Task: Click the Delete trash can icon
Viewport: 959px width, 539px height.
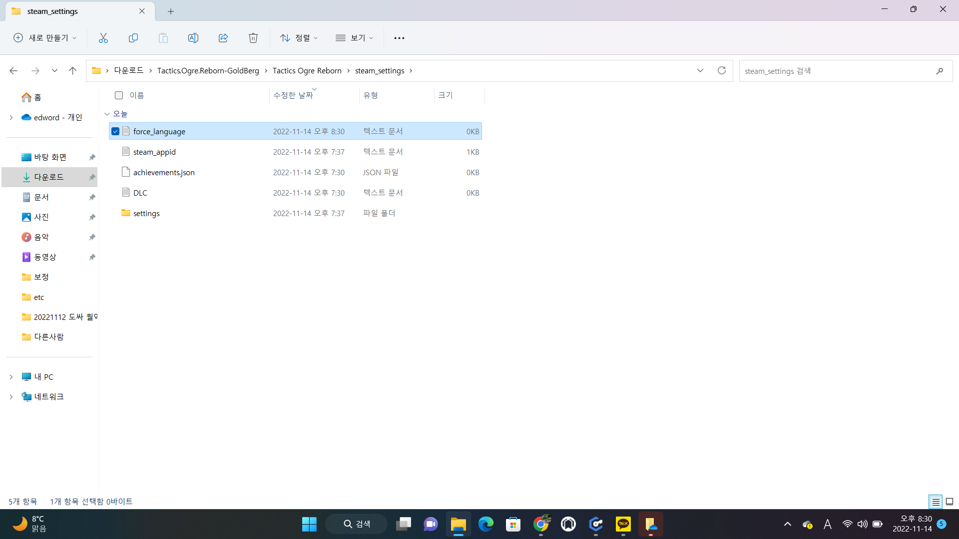Action: tap(253, 38)
